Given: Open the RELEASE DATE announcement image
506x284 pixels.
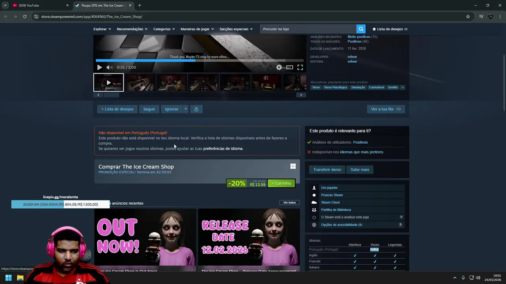Looking at the screenshot, I should (249, 237).
